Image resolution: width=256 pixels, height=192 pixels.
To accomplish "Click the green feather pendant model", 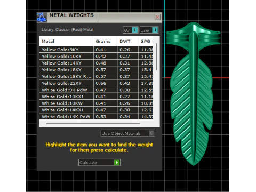I will coord(193,94).
